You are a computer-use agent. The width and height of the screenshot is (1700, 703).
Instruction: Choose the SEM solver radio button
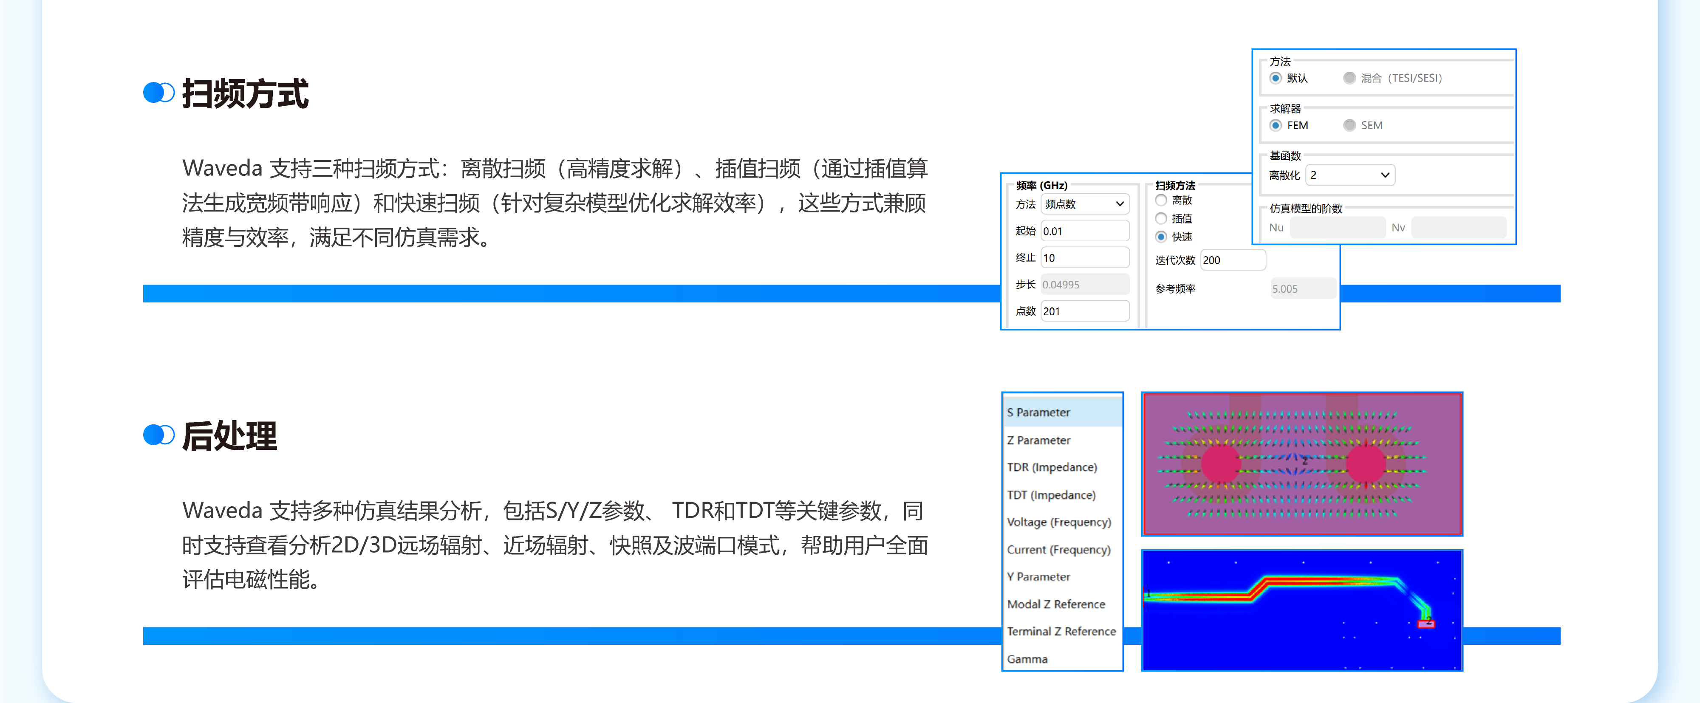tap(1349, 125)
